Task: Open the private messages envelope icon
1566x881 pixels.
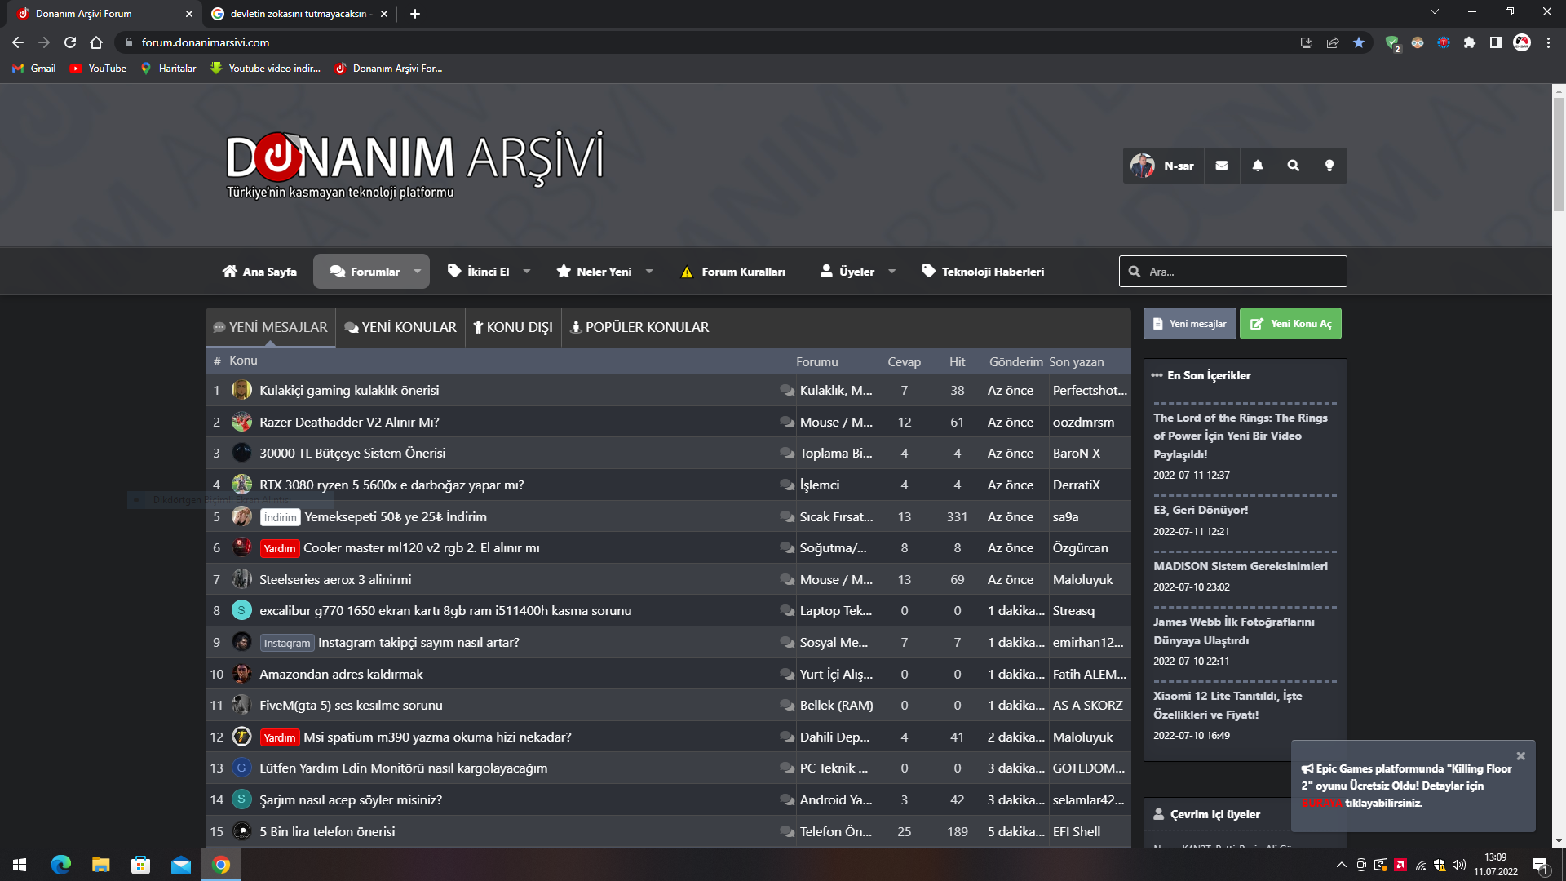Action: [x=1222, y=166]
